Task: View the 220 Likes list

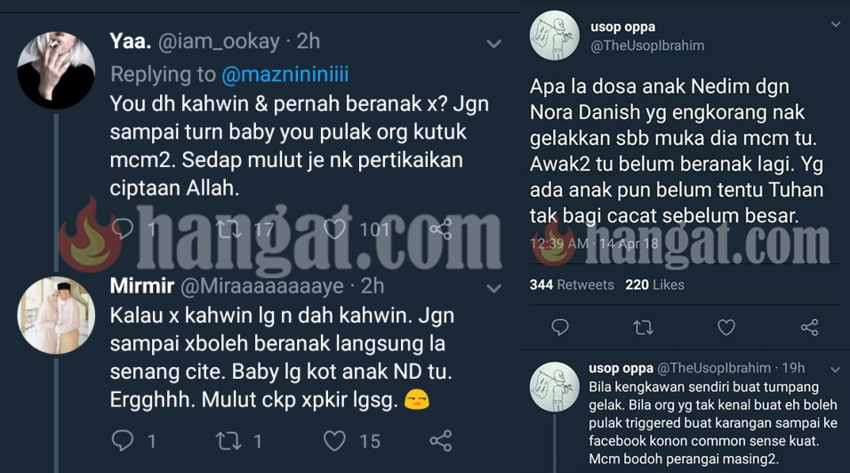Action: click(x=655, y=285)
